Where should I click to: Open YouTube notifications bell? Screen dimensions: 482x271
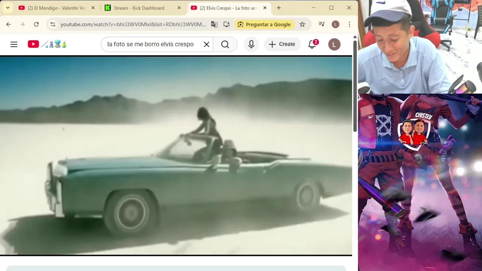point(312,44)
